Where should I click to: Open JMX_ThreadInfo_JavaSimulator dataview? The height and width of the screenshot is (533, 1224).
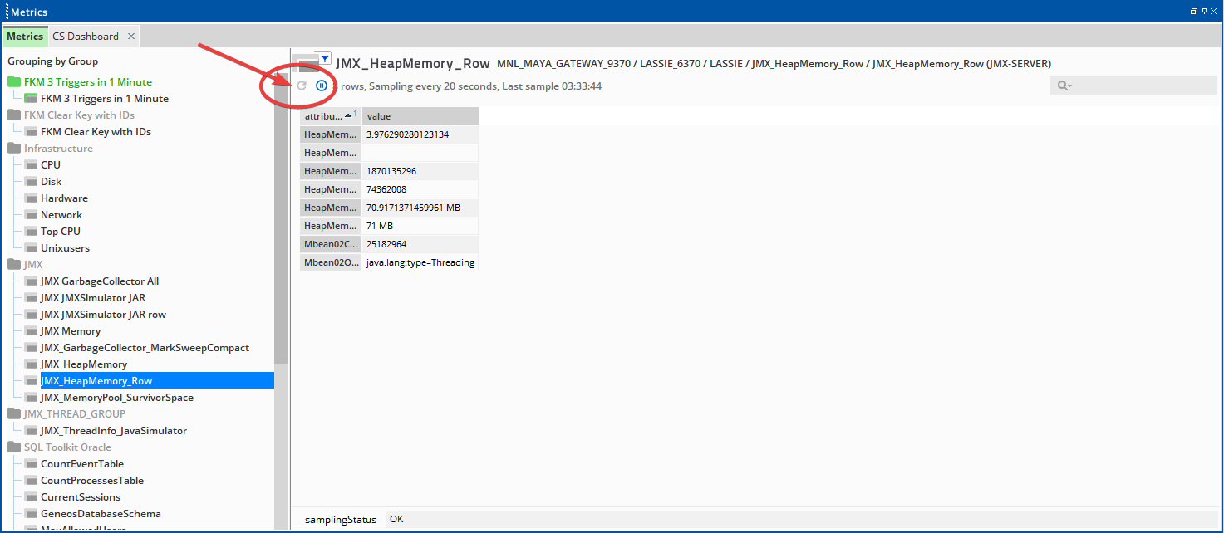pos(113,431)
